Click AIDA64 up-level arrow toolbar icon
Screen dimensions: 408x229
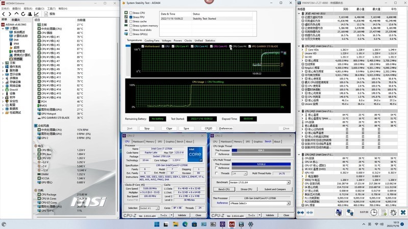(17, 14)
